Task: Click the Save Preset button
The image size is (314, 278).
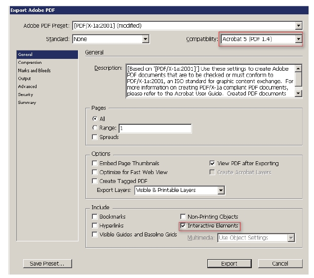Action: (47, 264)
